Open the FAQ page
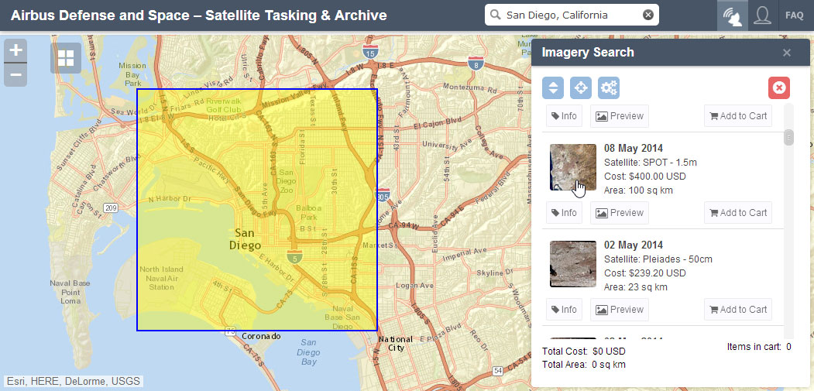This screenshot has width=814, height=391. (x=795, y=15)
